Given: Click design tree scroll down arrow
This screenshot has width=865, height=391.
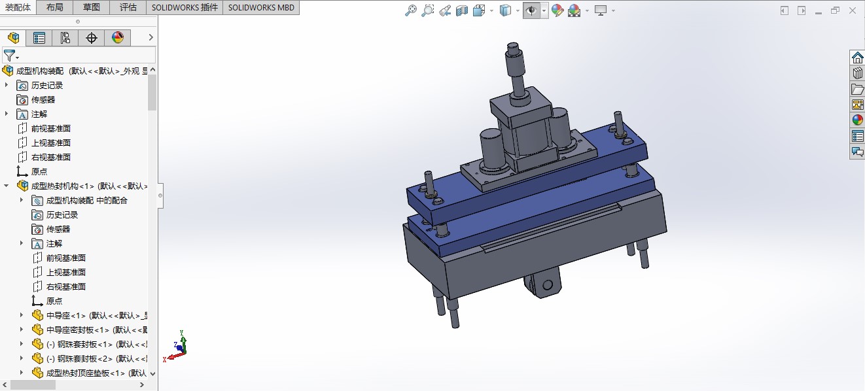Looking at the screenshot, I should coord(152,374).
